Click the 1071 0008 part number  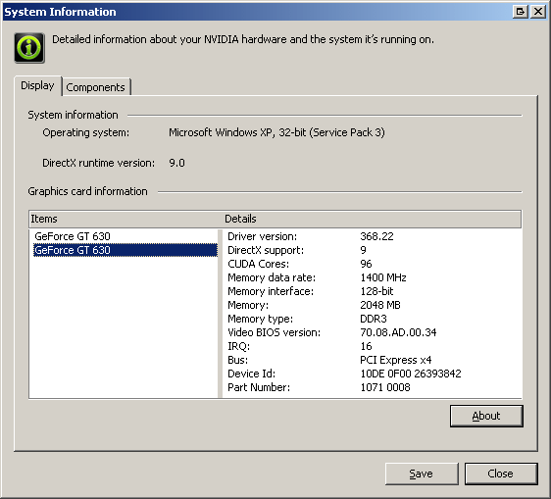coord(385,387)
